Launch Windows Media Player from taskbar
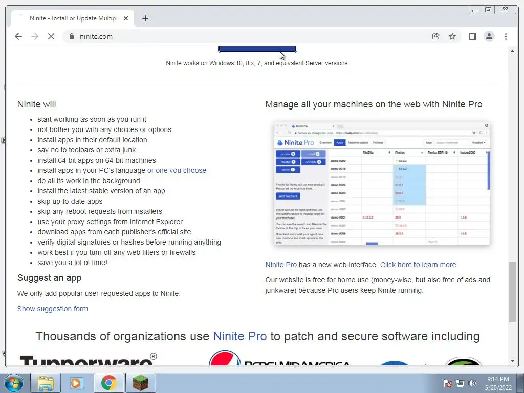This screenshot has width=524, height=393. 77,383
